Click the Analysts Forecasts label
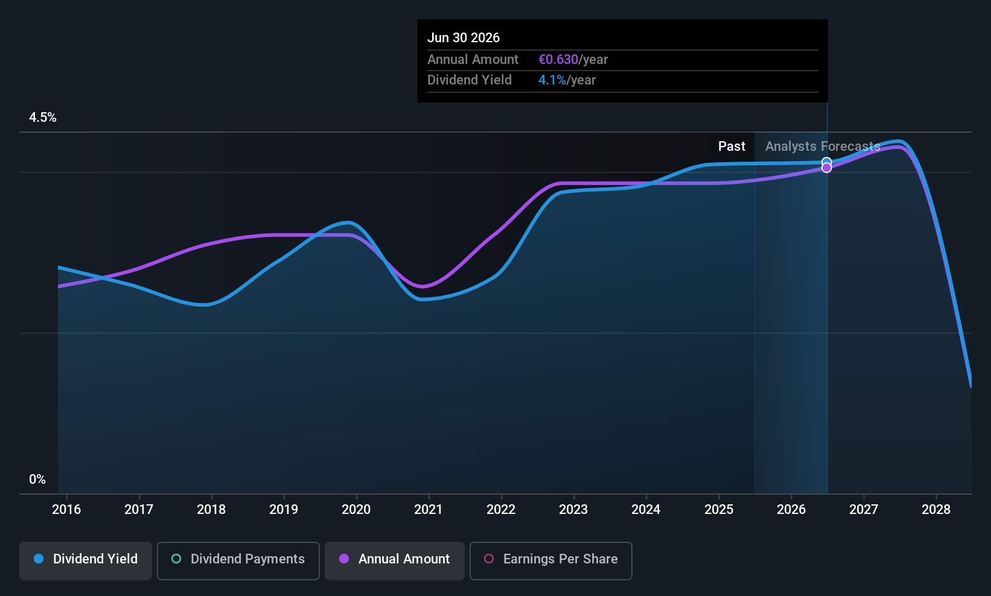 click(x=823, y=147)
